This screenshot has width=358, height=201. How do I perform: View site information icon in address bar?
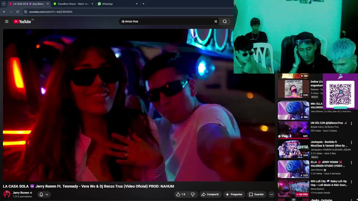click(25, 12)
